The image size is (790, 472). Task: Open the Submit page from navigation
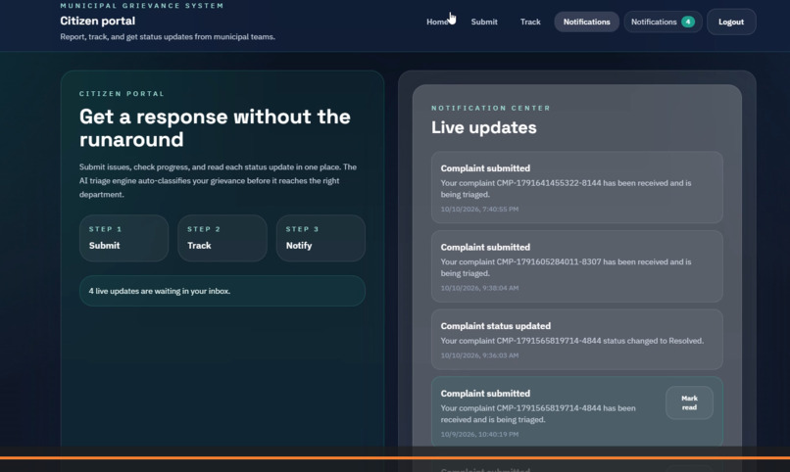point(484,23)
